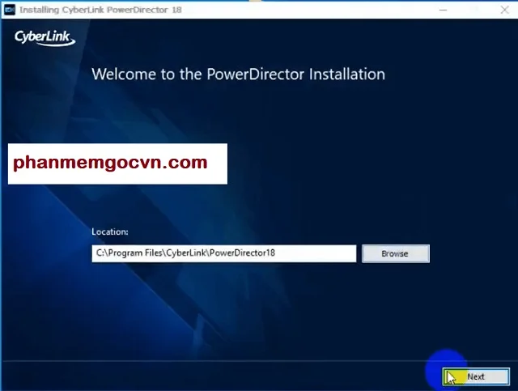Click the 'Location:' label
518x391 pixels.
point(110,232)
